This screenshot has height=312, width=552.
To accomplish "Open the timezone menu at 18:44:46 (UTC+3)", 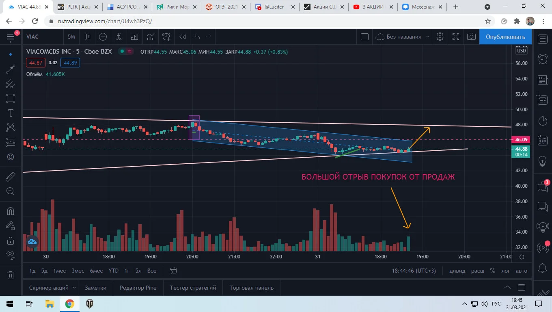I will 414,271.
